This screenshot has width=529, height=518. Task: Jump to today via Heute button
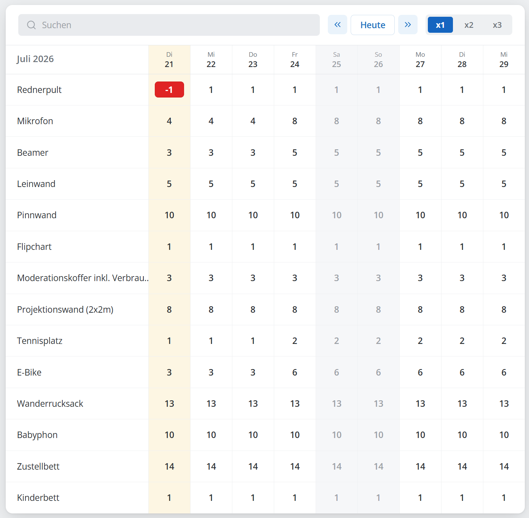pyautogui.click(x=373, y=25)
